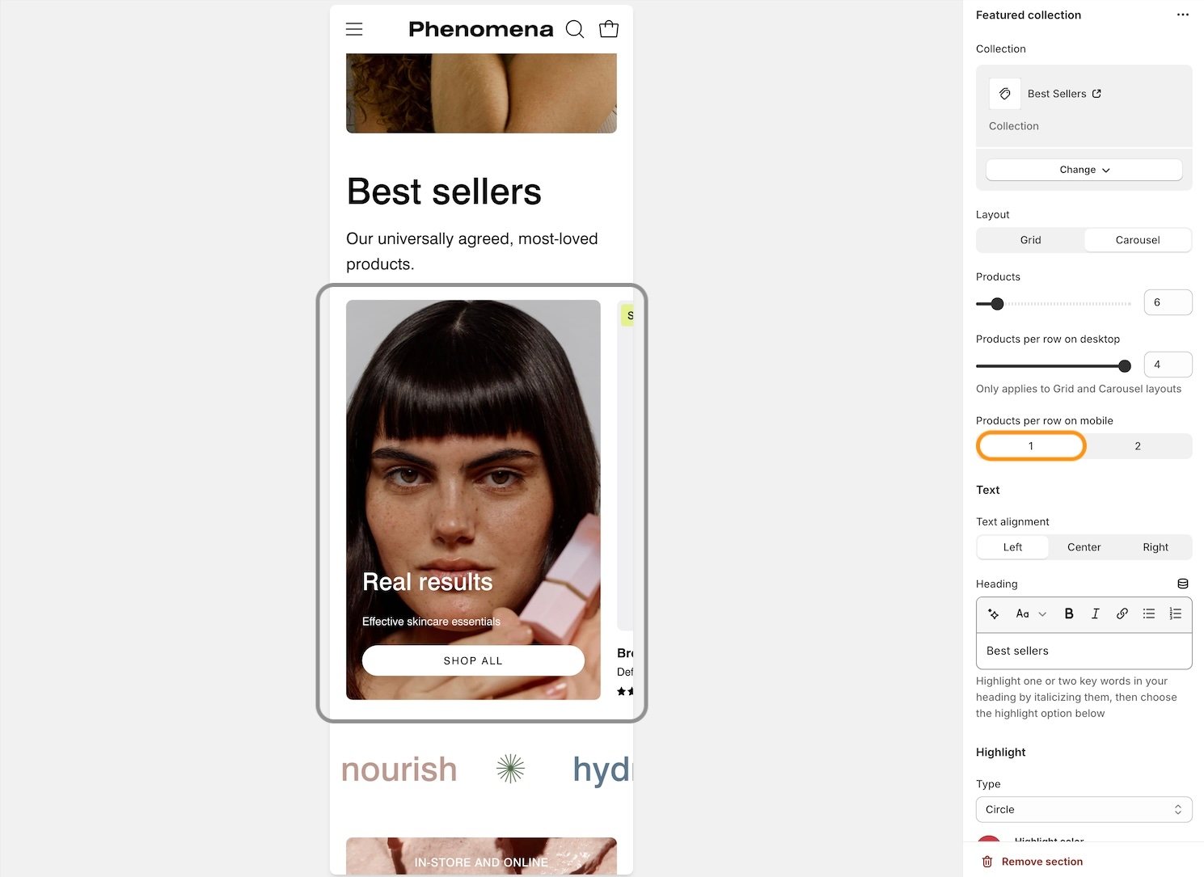The image size is (1204, 877).
Task: Click the search magnifier icon
Action: pyautogui.click(x=575, y=29)
